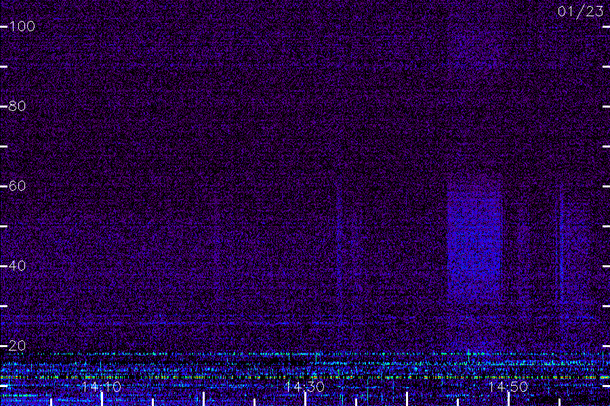Click the 01/23 date label
Viewport: 610px width, 406px height.
pyautogui.click(x=580, y=12)
